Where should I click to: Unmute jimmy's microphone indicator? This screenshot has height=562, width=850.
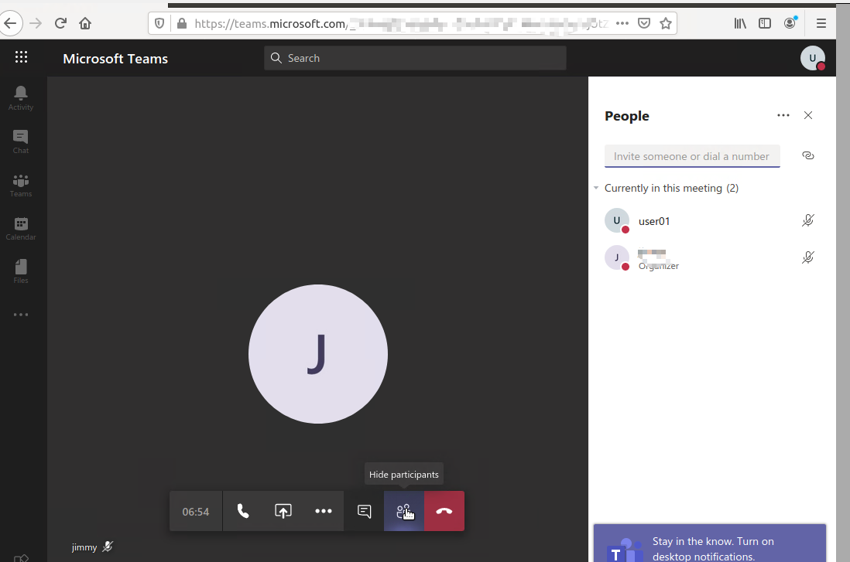pos(105,547)
